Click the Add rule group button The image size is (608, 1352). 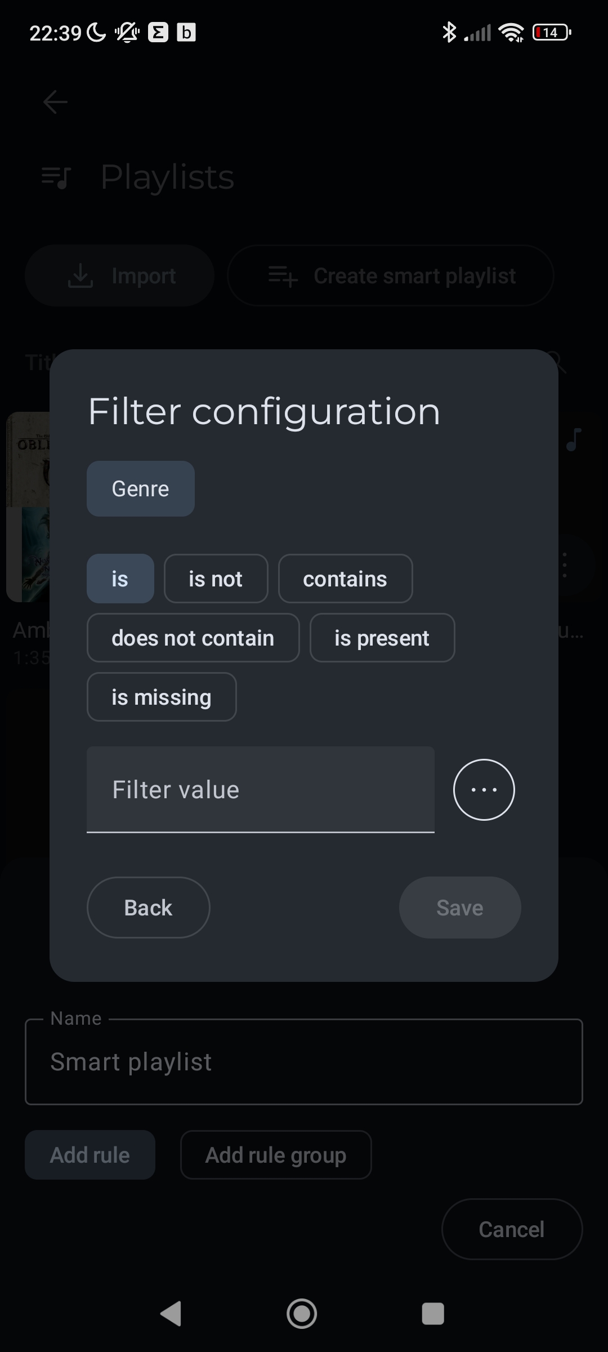click(276, 1155)
